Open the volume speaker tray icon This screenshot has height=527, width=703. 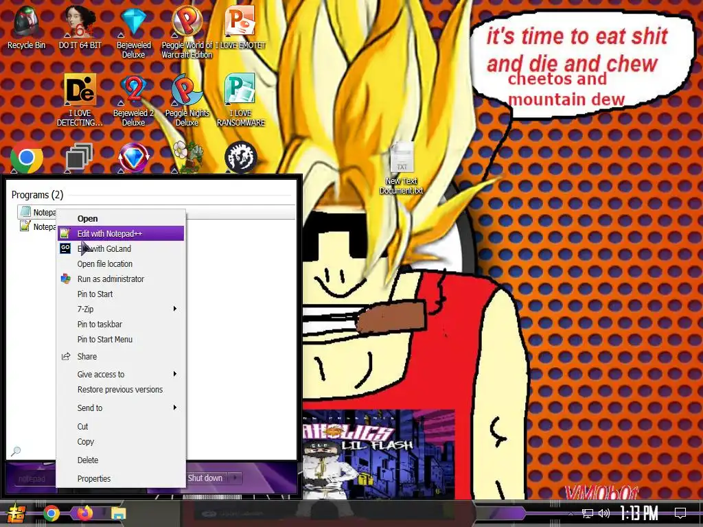[604, 513]
